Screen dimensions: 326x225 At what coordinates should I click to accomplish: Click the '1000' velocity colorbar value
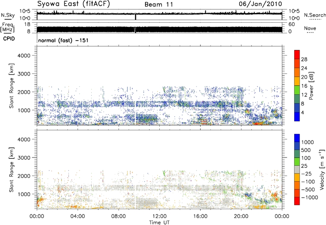[x=308, y=142]
